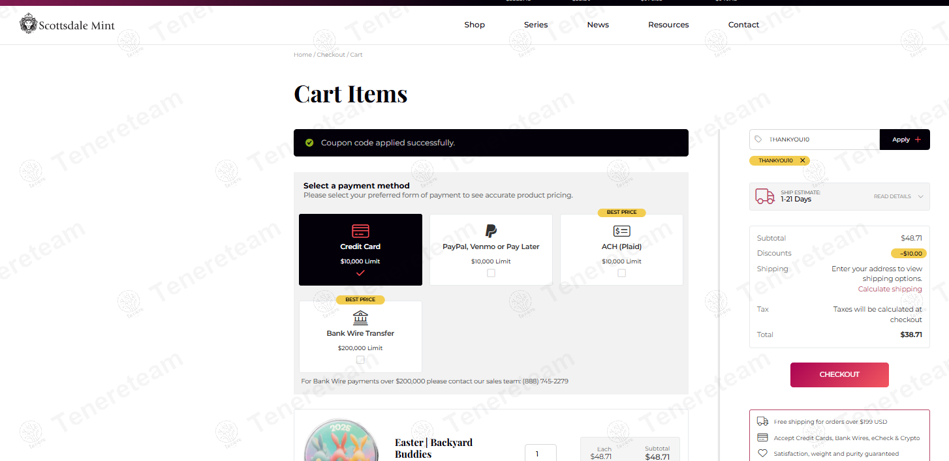Go to the News page
The image size is (949, 461).
click(598, 25)
